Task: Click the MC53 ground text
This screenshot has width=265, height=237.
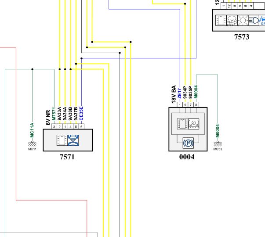Action: (218, 149)
